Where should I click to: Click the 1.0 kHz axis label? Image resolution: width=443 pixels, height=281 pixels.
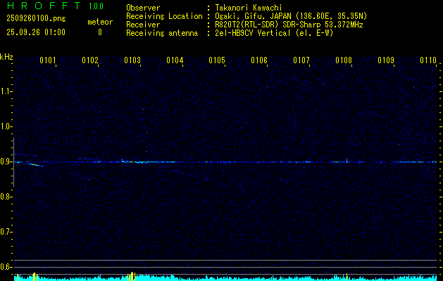point(6,126)
